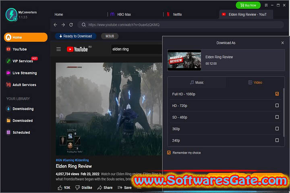Open the application hamburger menu
Viewport: 290px width, 193px height.
[266, 5]
